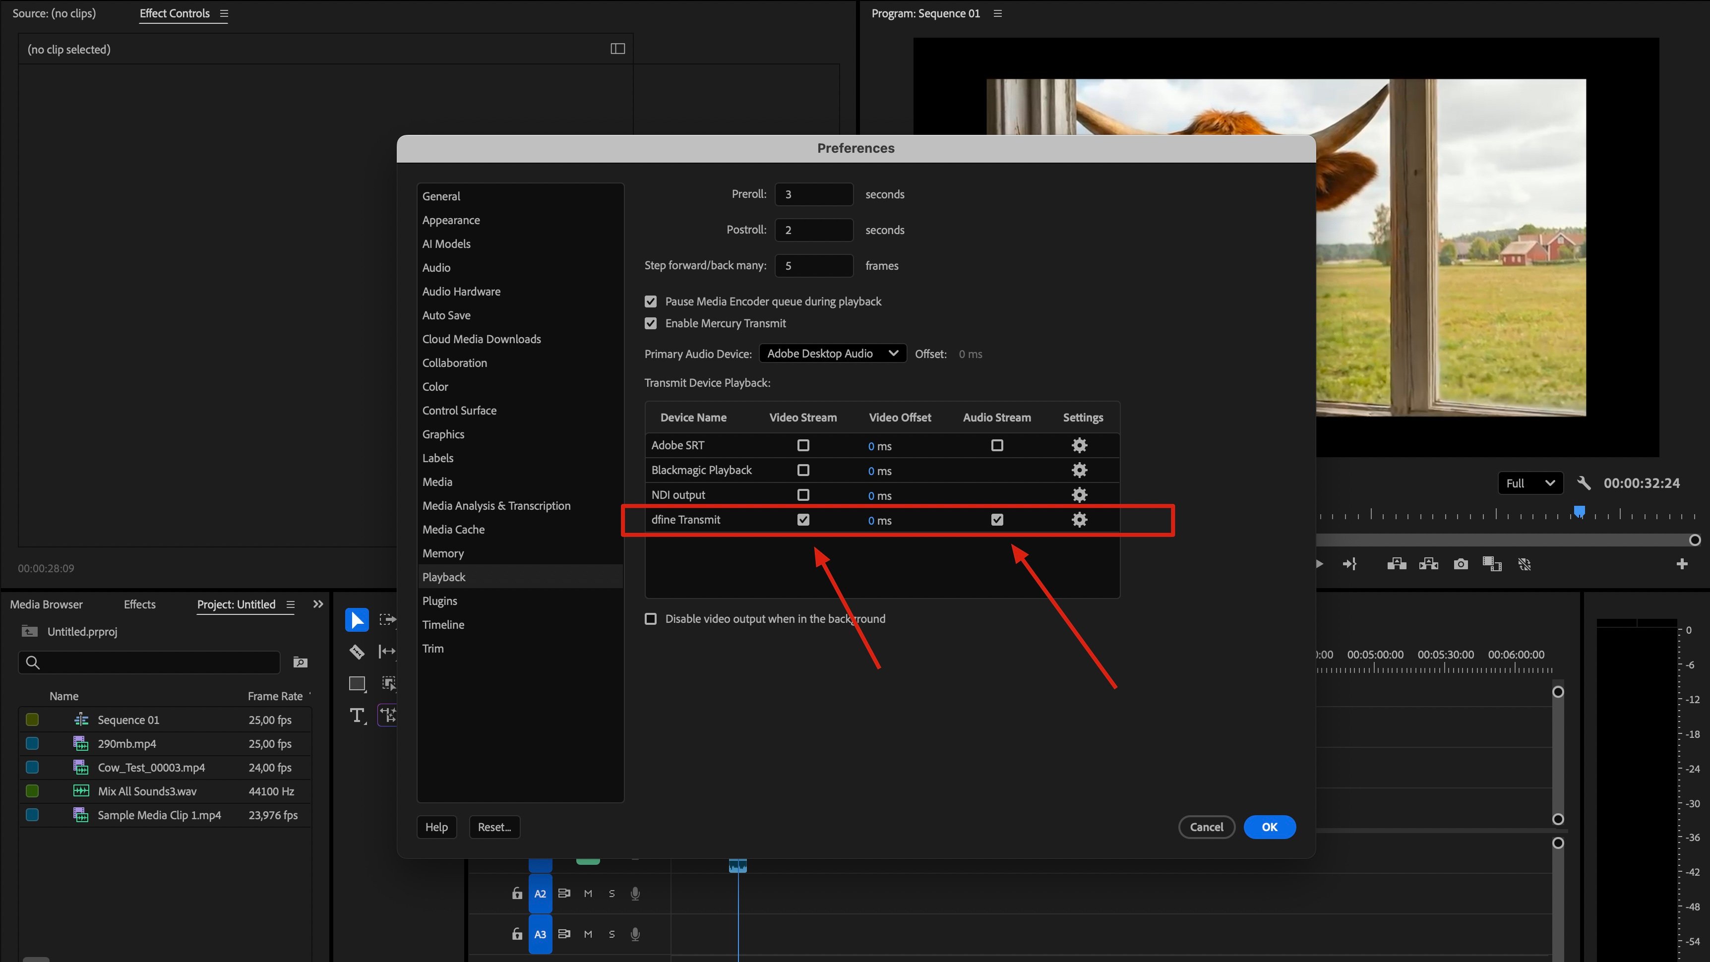Select the Rectangle shape tool
This screenshot has width=1710, height=962.
pyautogui.click(x=357, y=683)
